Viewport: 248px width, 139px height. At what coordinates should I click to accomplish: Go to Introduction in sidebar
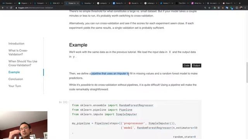16,44
